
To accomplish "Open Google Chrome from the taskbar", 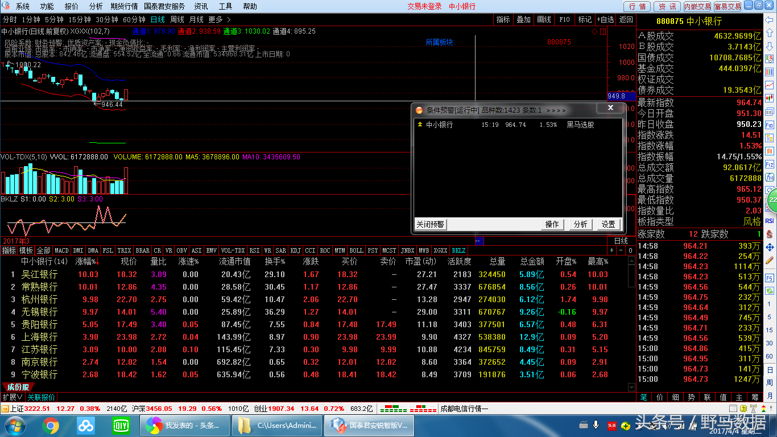I will [50, 425].
